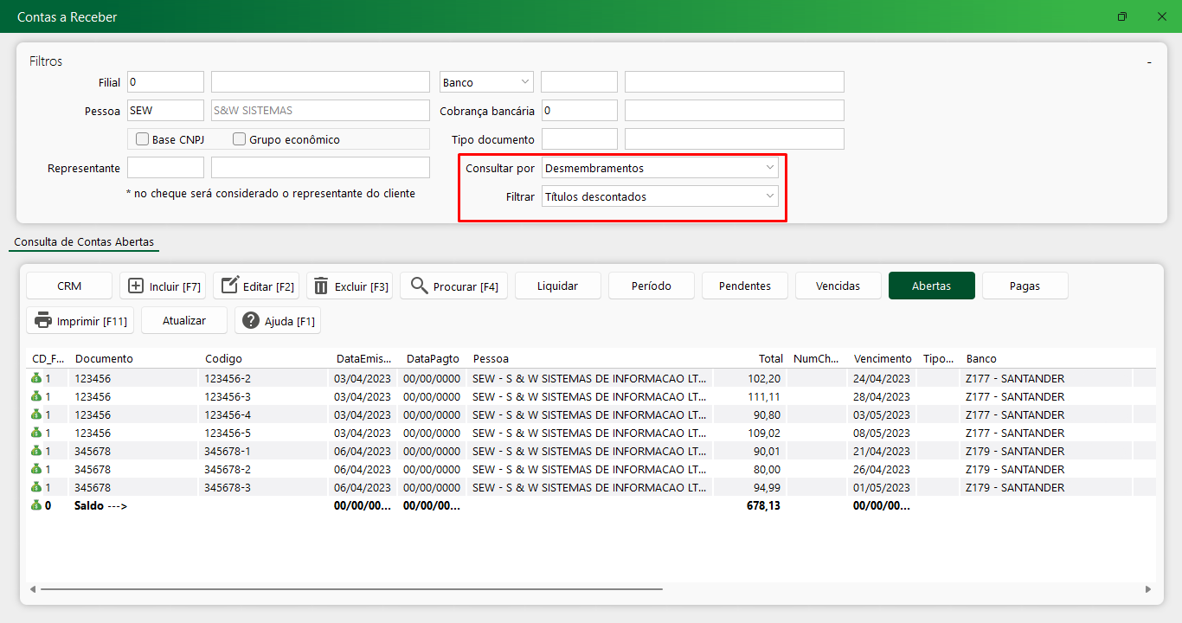Click the Excluir [F3] trash icon

click(321, 286)
